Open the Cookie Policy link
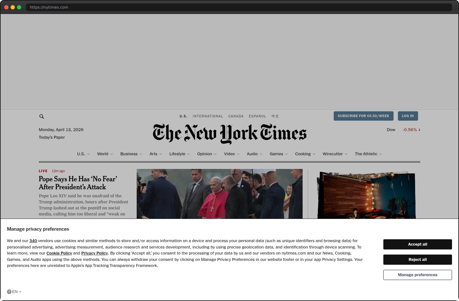The image size is (459, 301). pos(59,253)
